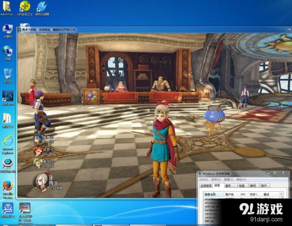
Task: Sort processes by Image Name column header
Action: (x=214, y=194)
